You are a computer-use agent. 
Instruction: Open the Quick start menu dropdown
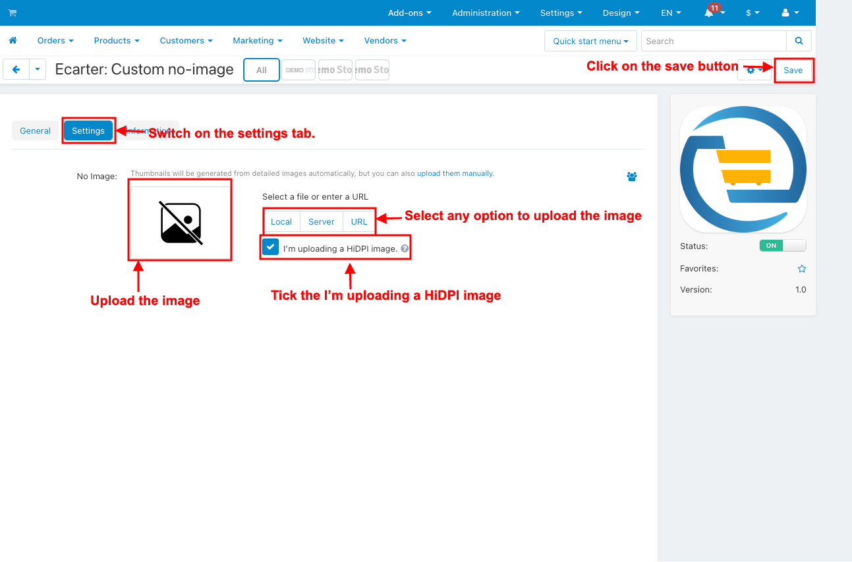click(590, 41)
